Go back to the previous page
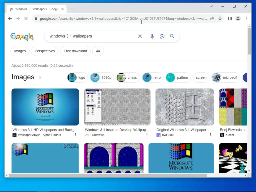Viewport: 256px width, 192px height. tap(10, 18)
